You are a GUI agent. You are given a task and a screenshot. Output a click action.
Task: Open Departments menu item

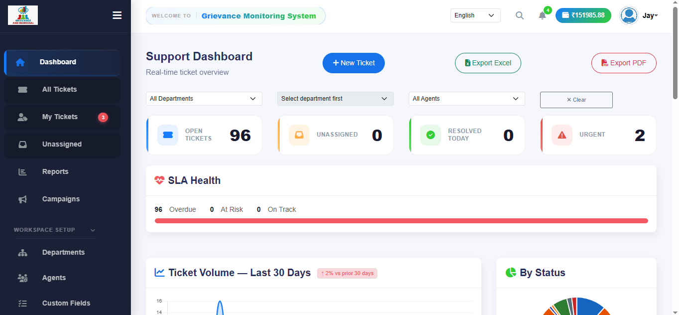point(62,253)
